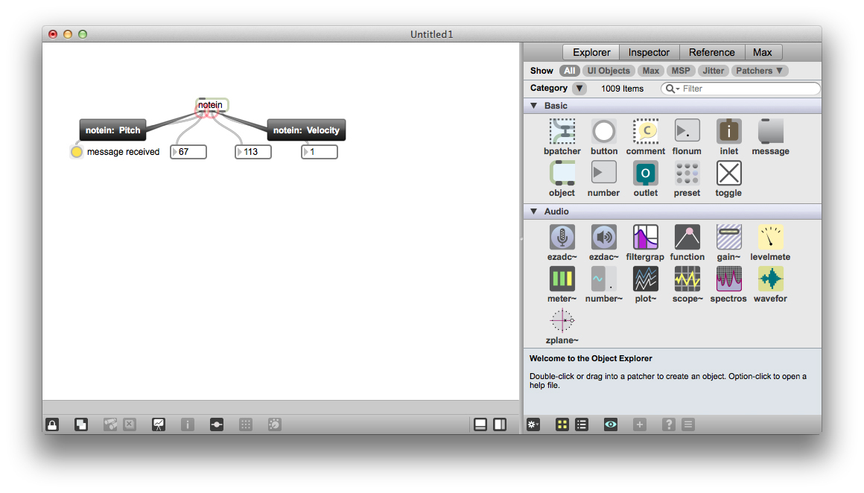The height and width of the screenshot is (493, 864).
Task: Click the 1009 Items count text
Action: coord(622,88)
